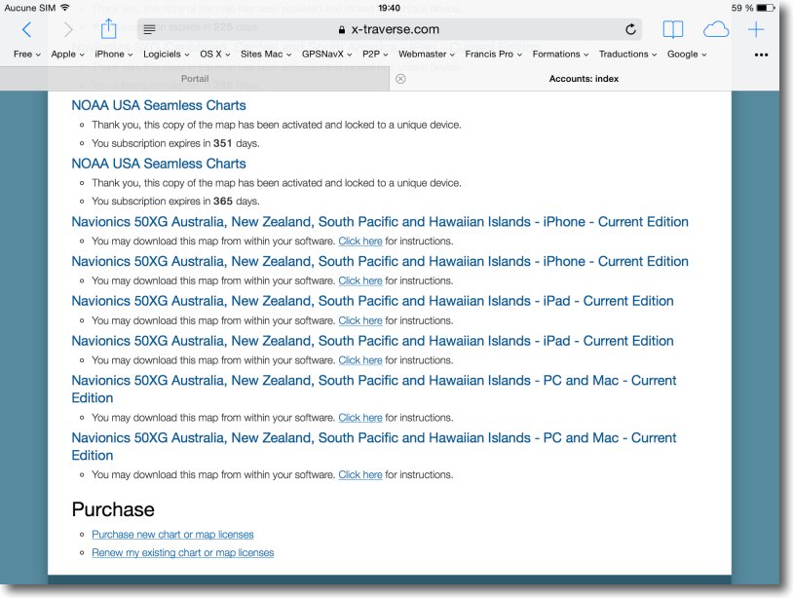793x598 pixels.
Task: Open NOAA USA Seamless Charts, 351 days
Action: point(159,105)
